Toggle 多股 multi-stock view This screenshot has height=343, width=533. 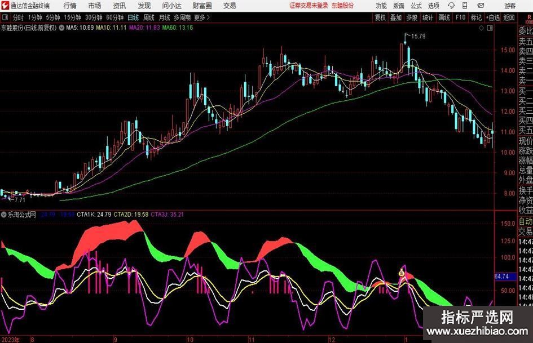412,17
